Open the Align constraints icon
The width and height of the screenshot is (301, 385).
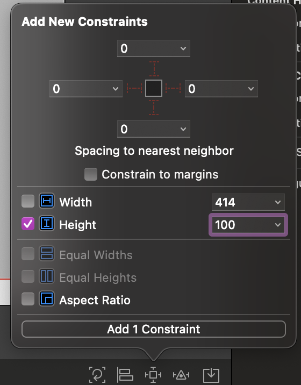tap(125, 375)
